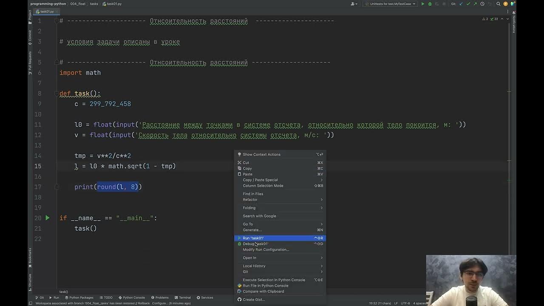Click the warnings count indicator showing 2

point(485,19)
